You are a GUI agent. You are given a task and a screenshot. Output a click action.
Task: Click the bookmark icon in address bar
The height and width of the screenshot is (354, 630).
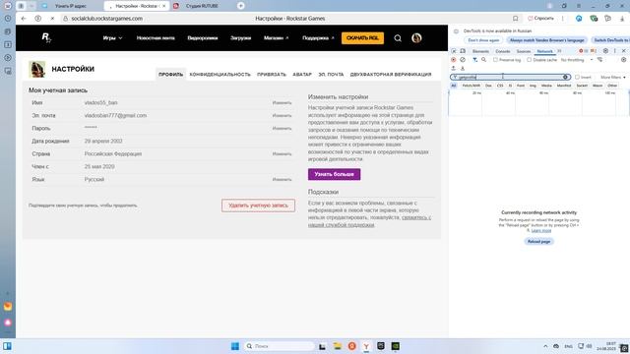(x=516, y=19)
